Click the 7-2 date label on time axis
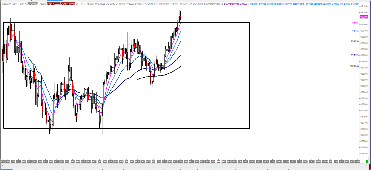The width and height of the screenshot is (371, 170). click(x=153, y=161)
